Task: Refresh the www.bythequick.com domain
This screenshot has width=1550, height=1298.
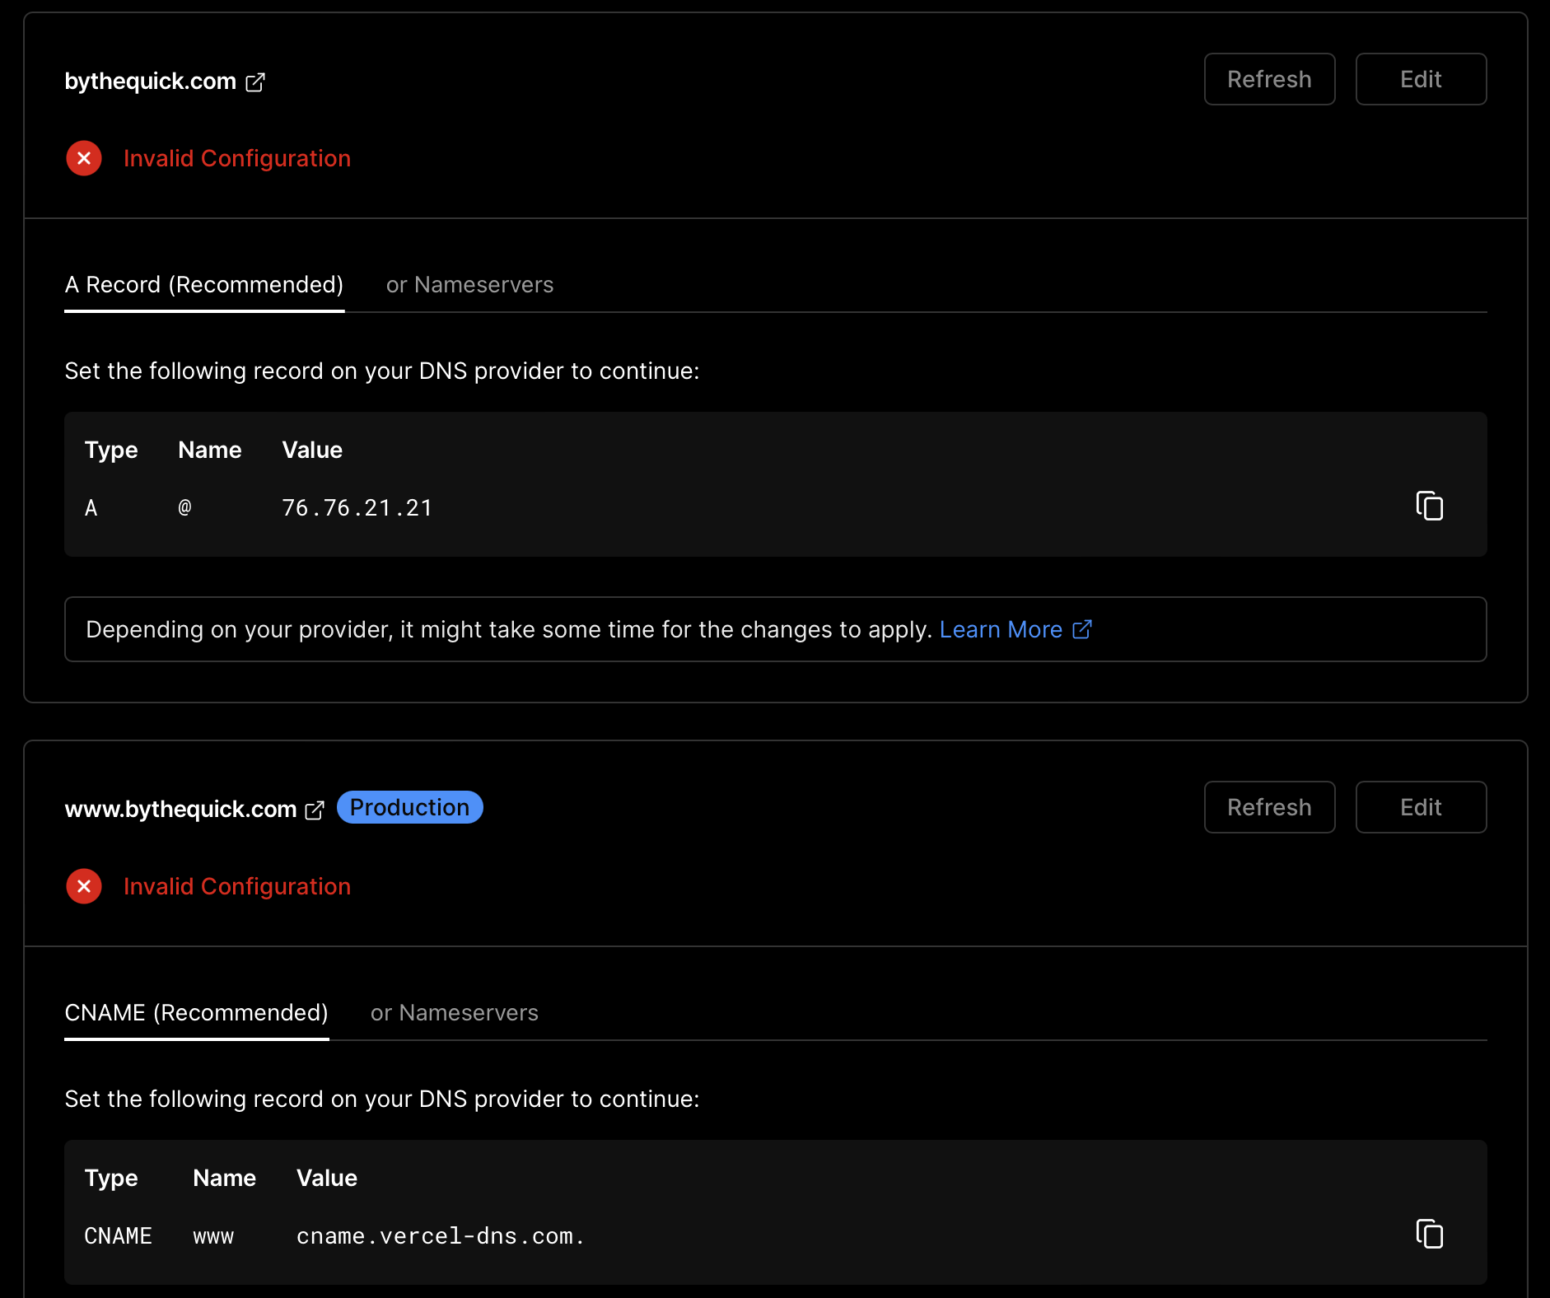Action: click(1269, 807)
